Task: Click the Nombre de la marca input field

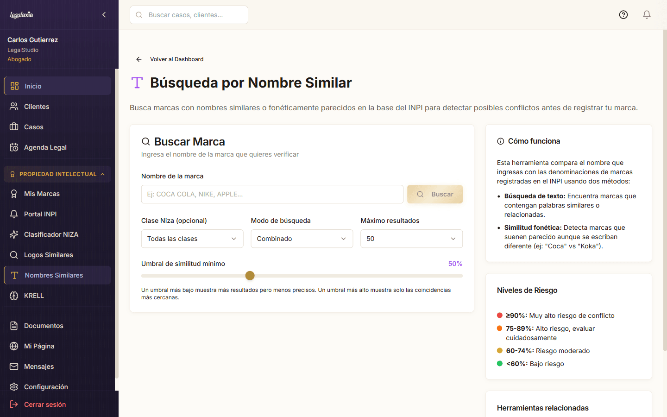Action: coord(272,194)
